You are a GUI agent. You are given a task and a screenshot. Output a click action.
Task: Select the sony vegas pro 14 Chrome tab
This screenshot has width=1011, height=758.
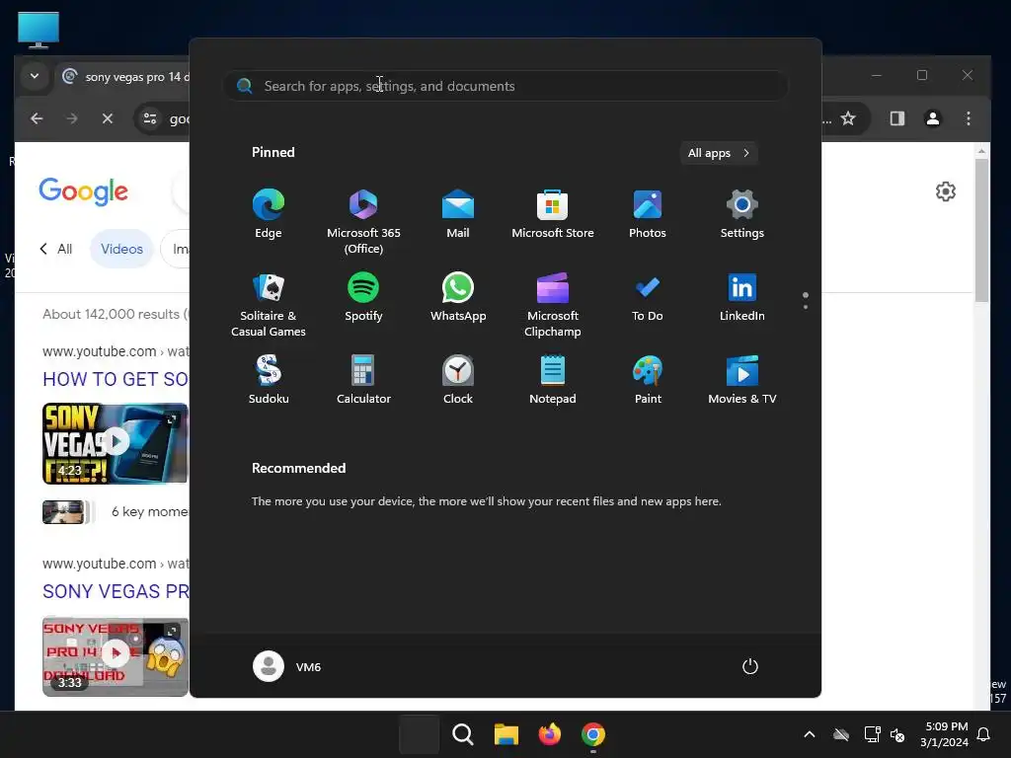[x=125, y=77]
